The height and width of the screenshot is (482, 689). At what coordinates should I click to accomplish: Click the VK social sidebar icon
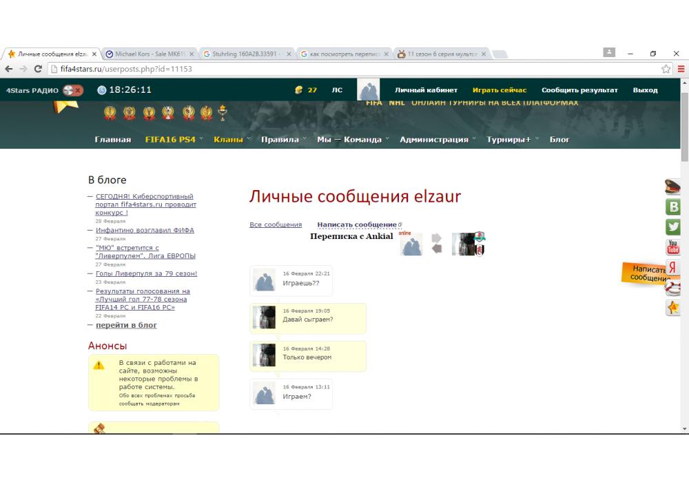pos(672,207)
